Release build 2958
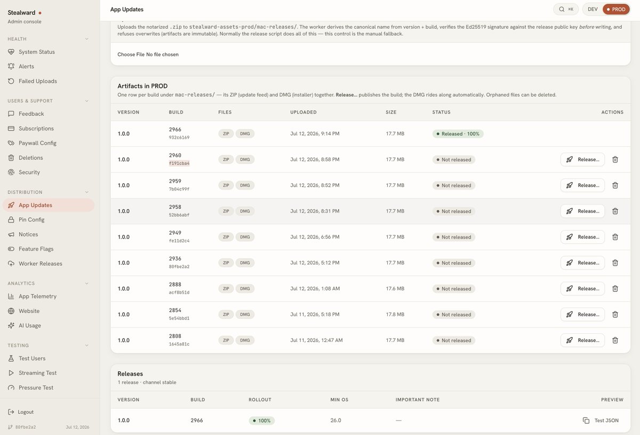 582,211
